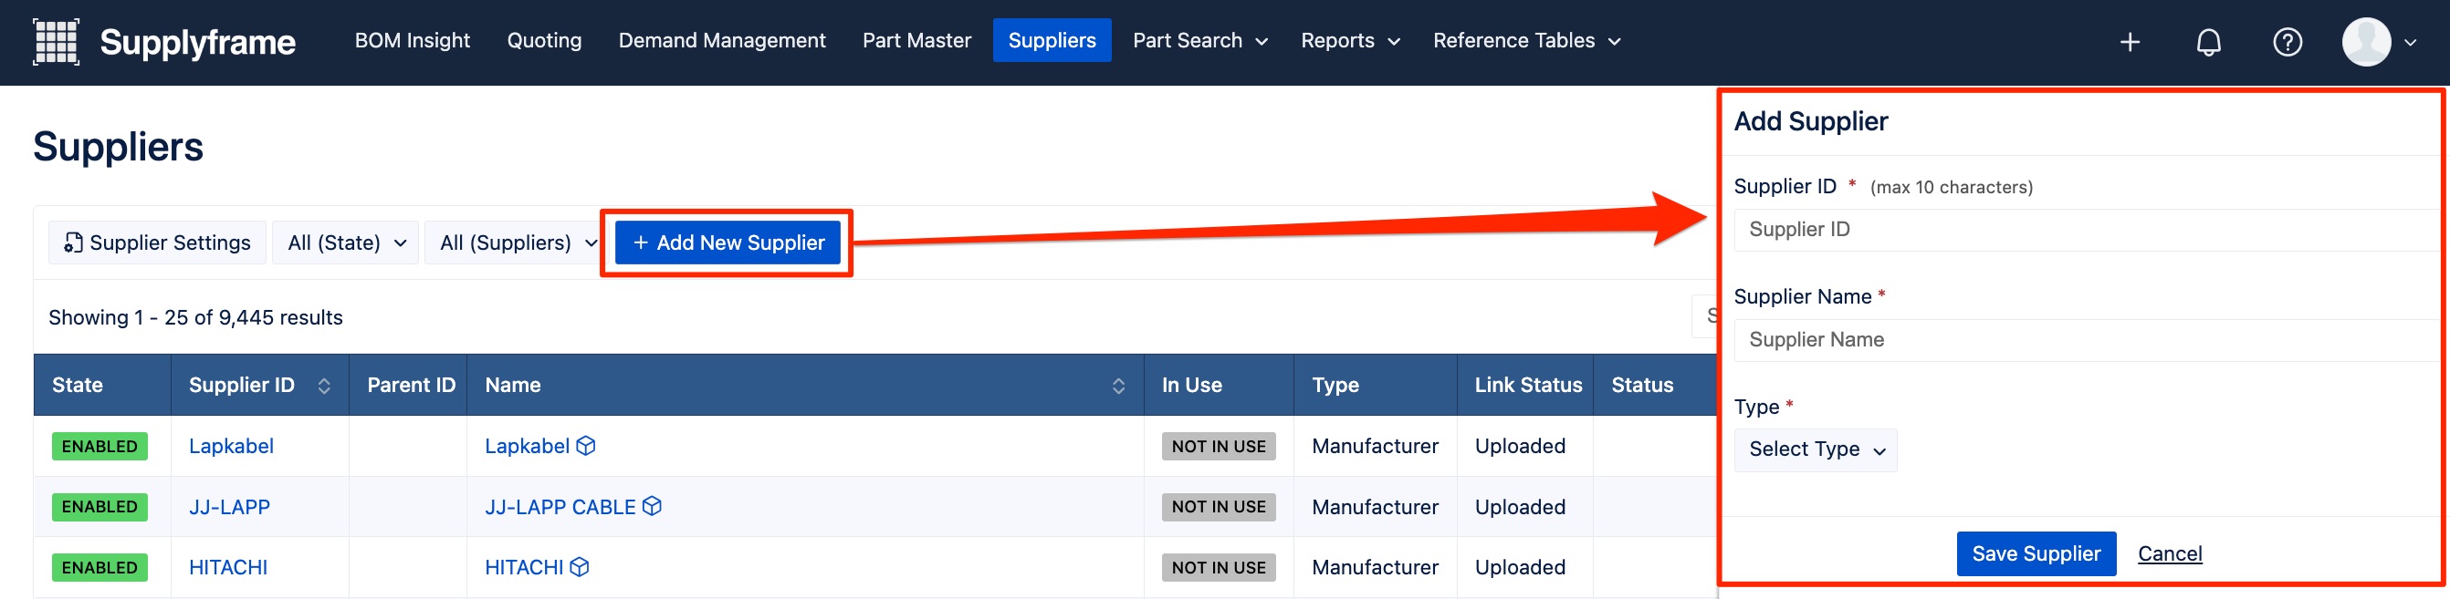The image size is (2450, 599).
Task: Click Save Supplier button
Action: pos(2036,554)
